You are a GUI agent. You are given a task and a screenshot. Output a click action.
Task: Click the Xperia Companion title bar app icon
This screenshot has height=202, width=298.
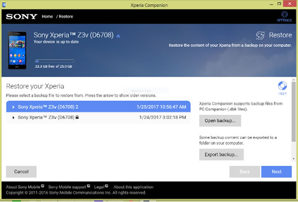(4, 4)
